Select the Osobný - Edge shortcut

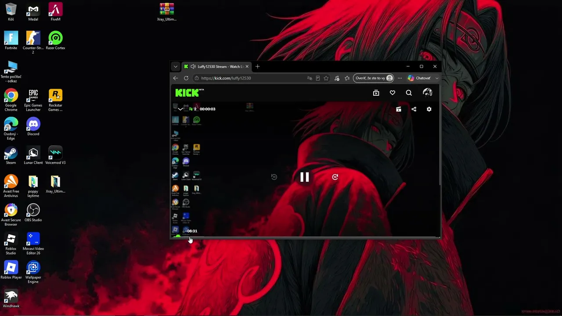point(11,129)
